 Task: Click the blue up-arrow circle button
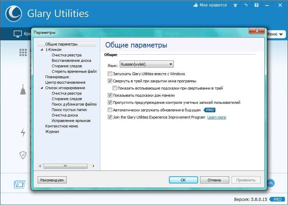(271, 183)
